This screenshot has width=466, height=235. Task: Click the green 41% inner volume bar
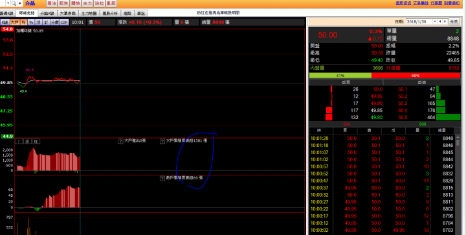(x=340, y=76)
